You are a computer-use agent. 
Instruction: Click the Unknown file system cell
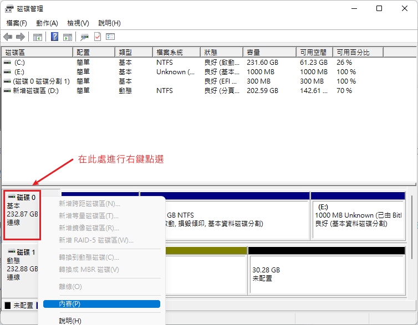click(175, 72)
